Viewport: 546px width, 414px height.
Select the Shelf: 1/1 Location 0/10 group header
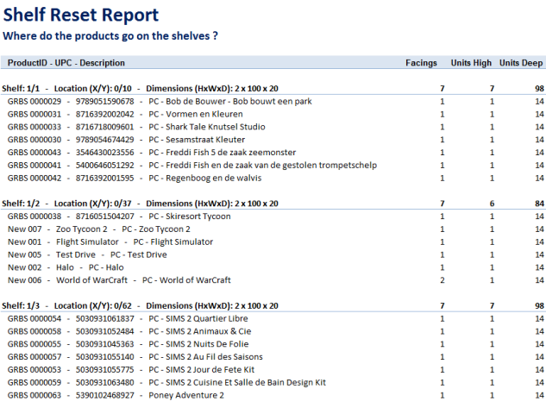point(273,89)
